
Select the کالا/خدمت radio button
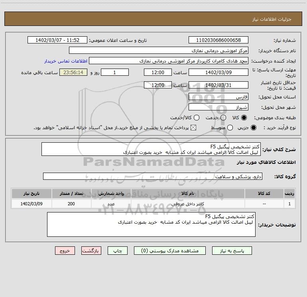click(197, 118)
